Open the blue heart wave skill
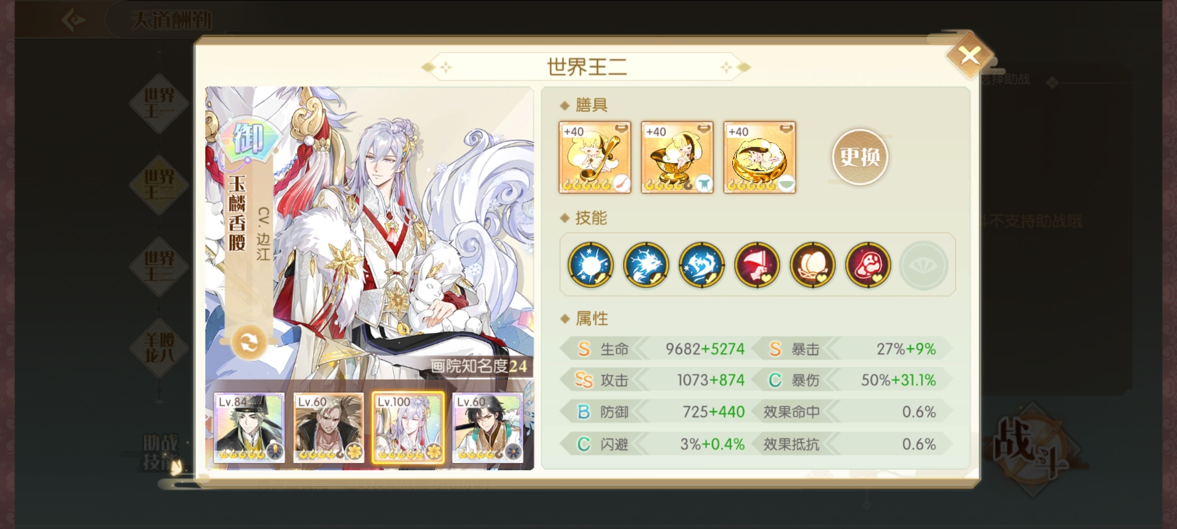1177x529 pixels. click(x=701, y=264)
